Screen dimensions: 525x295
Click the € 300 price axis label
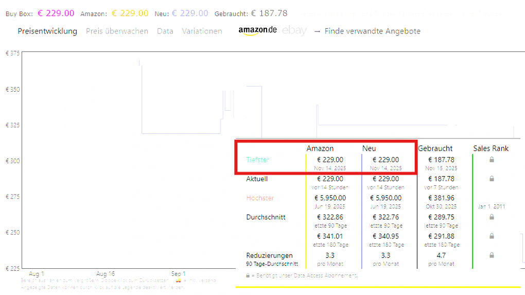[x=12, y=161]
